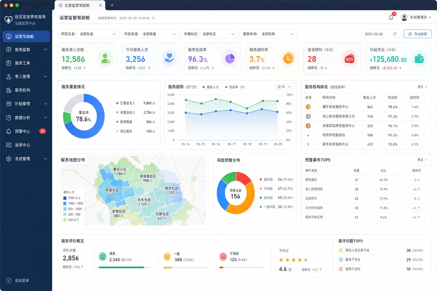The image size is (437, 291).
Task: Switch to the 运营监管驾驶舱 browser tab
Action: [80, 5]
